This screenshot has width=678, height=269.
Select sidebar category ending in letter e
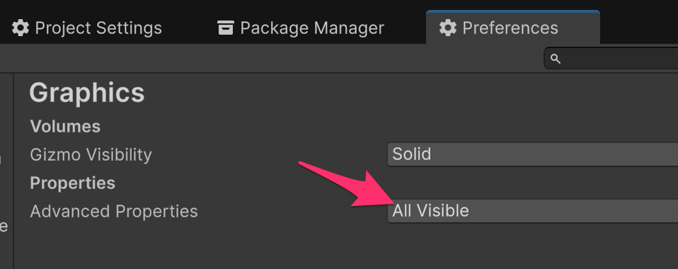click(4, 226)
